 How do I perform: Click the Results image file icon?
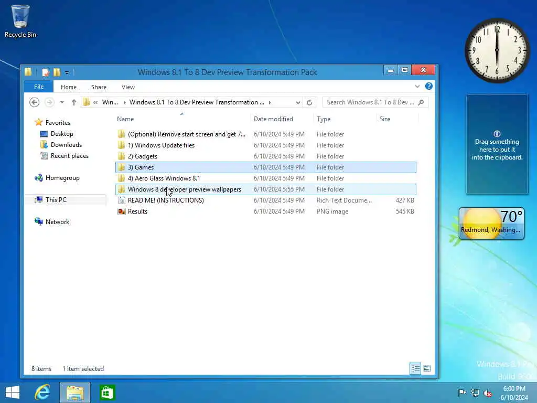[121, 211]
